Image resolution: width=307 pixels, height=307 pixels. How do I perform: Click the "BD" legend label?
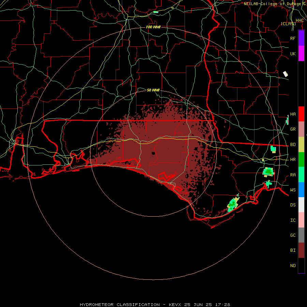(293, 145)
